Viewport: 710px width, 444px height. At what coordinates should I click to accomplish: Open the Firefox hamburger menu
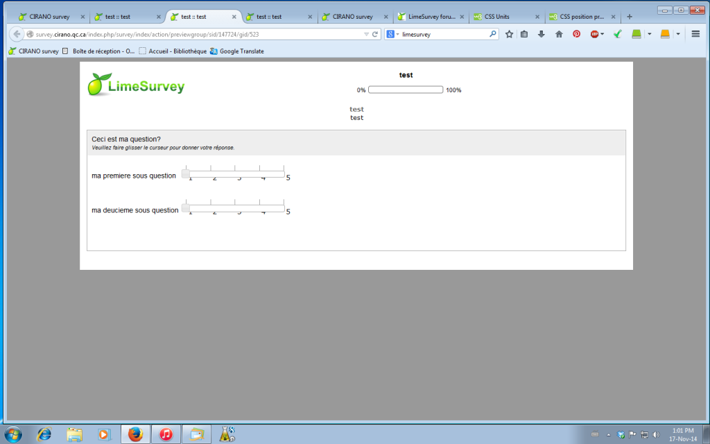click(695, 34)
